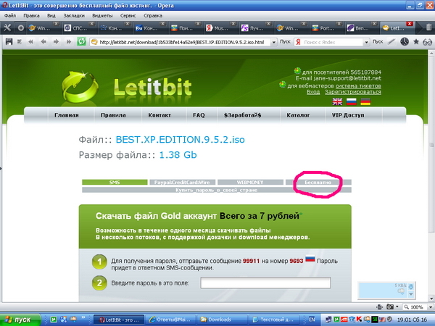Open closed tabs trash icon
This screenshot has height=326, width=435.
pos(428,28)
